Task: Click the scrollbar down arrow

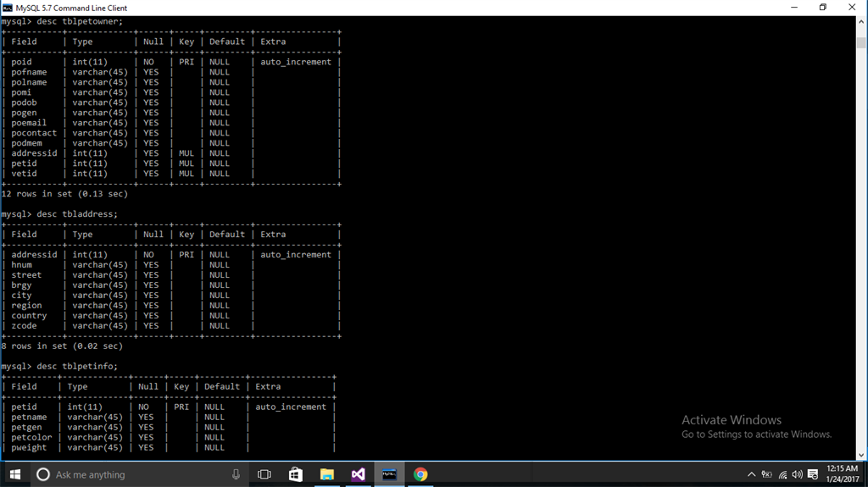Action: point(861,455)
